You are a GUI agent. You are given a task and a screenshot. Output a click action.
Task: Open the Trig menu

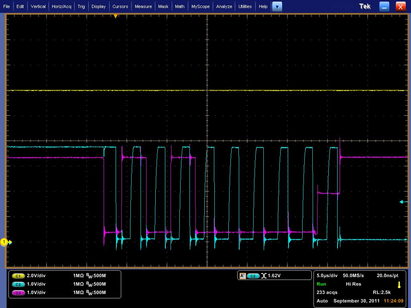pyautogui.click(x=81, y=6)
